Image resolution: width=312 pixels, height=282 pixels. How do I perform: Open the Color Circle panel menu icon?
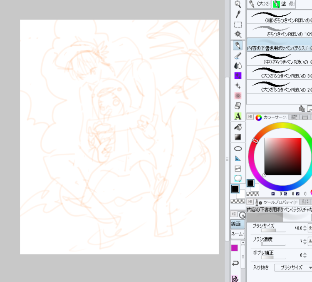(x=250, y=117)
